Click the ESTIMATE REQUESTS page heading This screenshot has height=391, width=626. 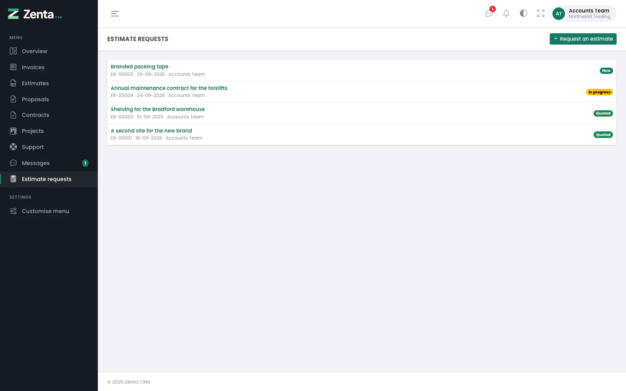pos(138,39)
